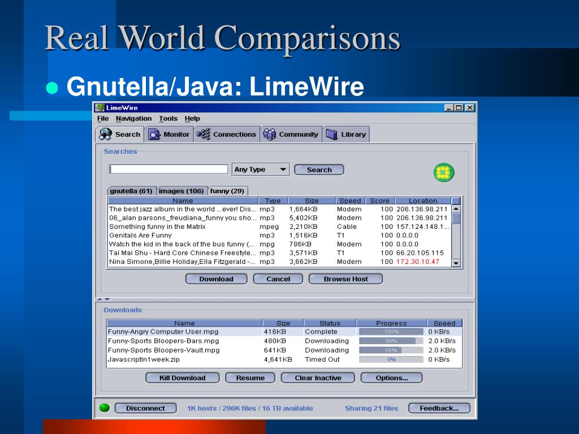Open the Tools menu

click(168, 119)
